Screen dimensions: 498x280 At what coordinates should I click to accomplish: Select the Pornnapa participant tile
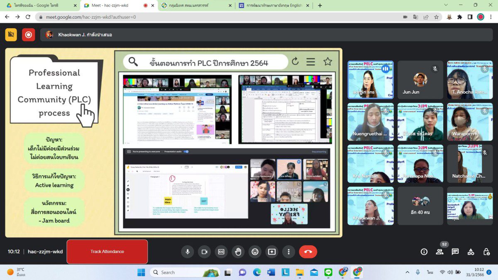[x=420, y=164]
